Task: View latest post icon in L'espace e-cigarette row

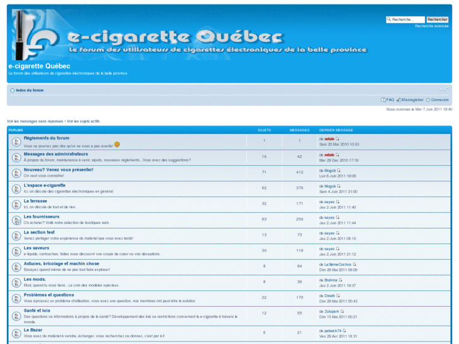Action: point(338,186)
